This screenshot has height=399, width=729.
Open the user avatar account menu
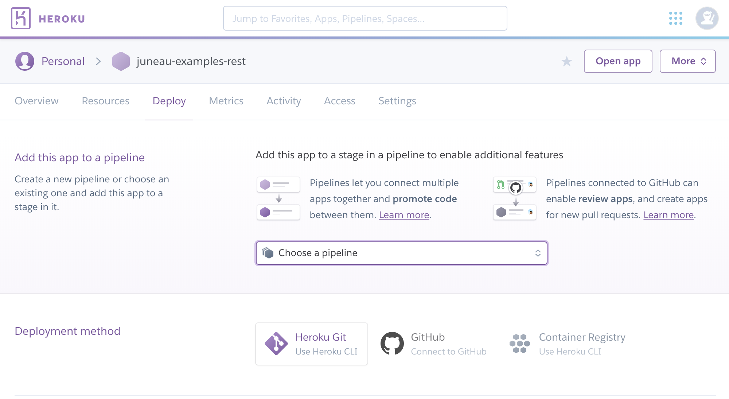point(706,18)
